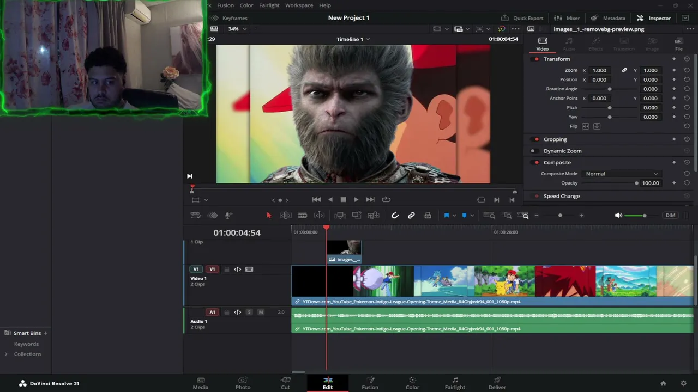698x392 pixels.
Task: Zoom out the timeline with minus button
Action: tap(537, 216)
